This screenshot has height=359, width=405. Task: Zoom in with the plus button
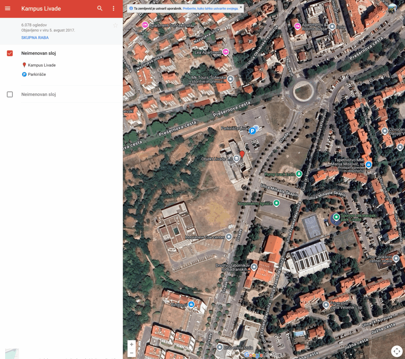click(132, 344)
